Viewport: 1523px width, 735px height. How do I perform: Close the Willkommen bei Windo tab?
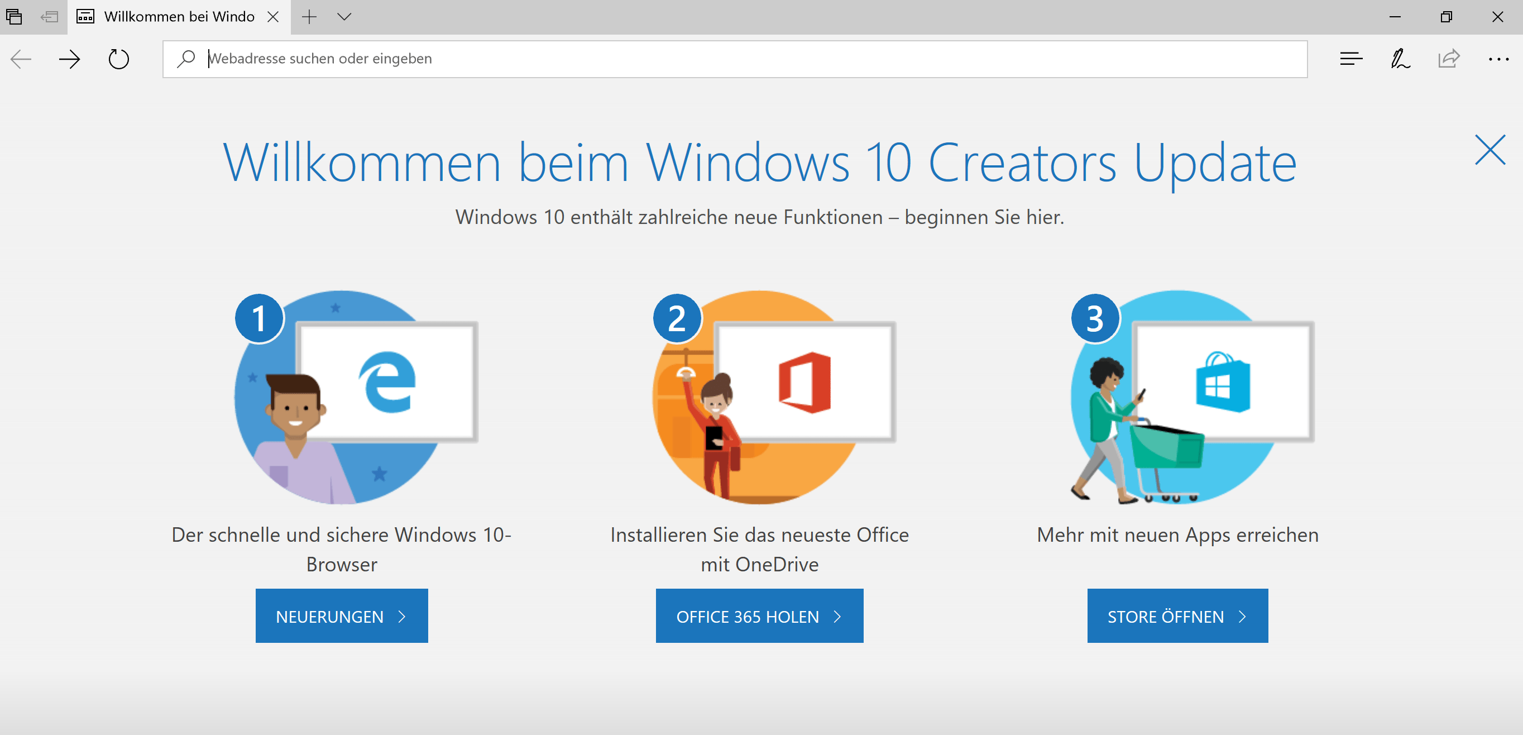click(273, 17)
